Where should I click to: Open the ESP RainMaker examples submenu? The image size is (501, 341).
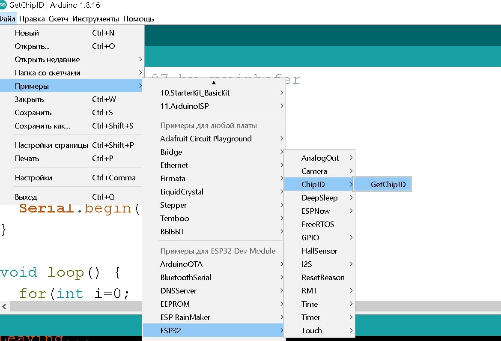(214, 317)
